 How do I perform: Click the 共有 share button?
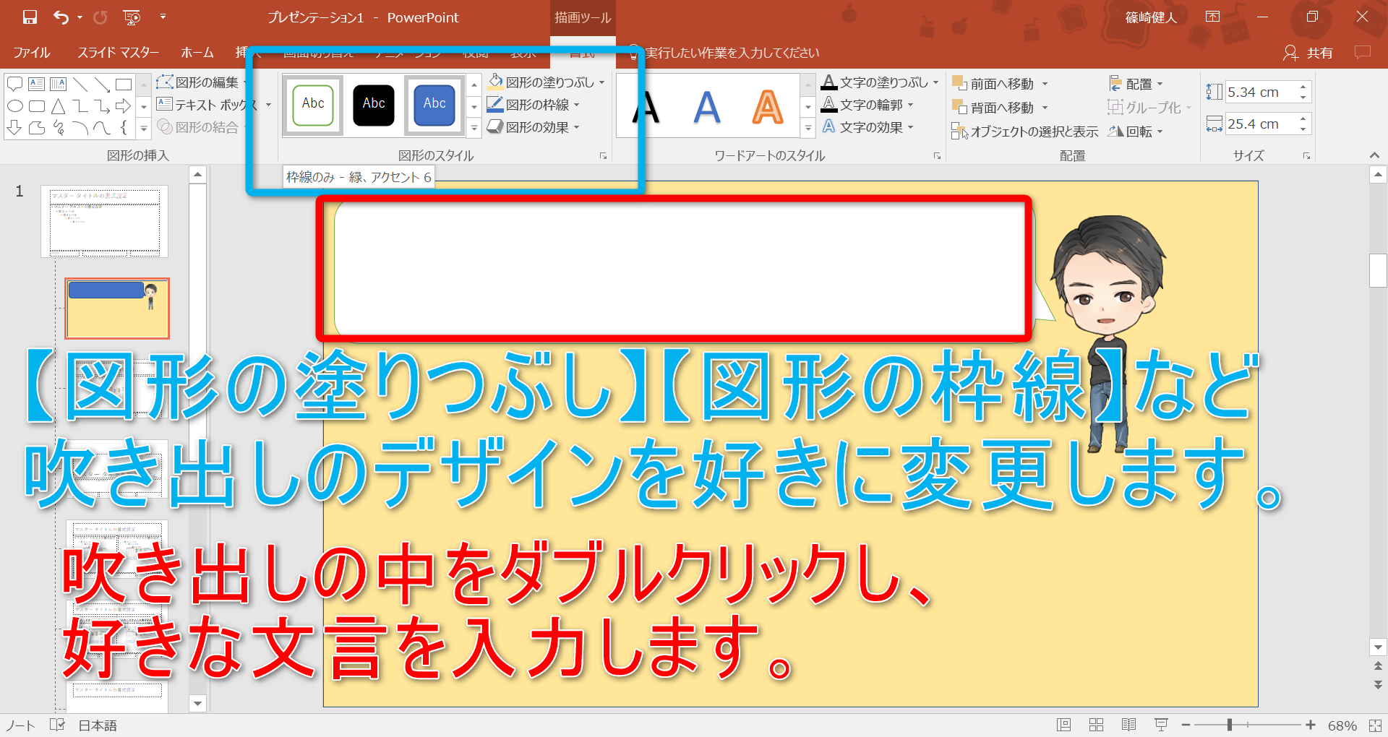pyautogui.click(x=1308, y=52)
